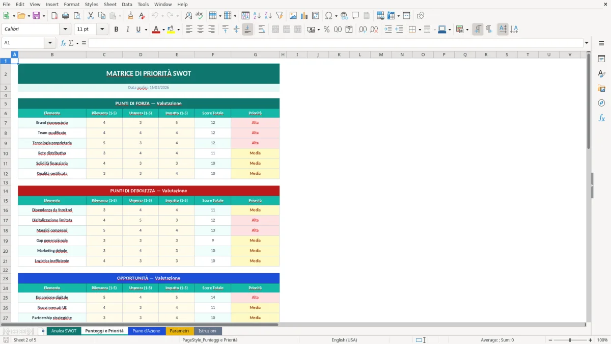The width and height of the screenshot is (611, 344).
Task: Run the Spelling check
Action: click(199, 16)
